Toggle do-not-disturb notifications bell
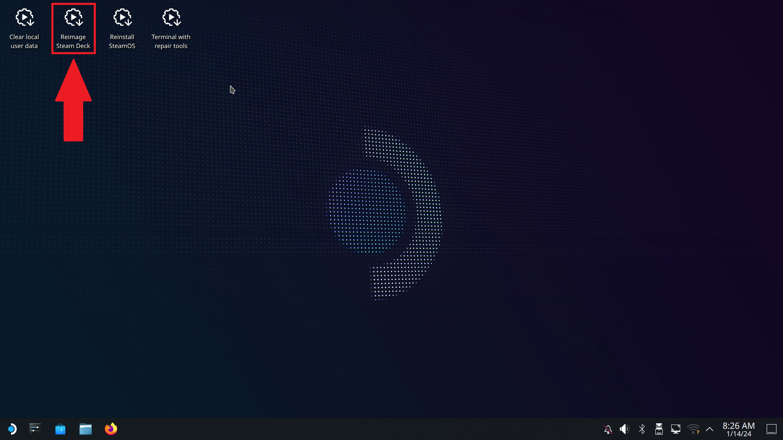Image resolution: width=783 pixels, height=440 pixels. tap(608, 429)
